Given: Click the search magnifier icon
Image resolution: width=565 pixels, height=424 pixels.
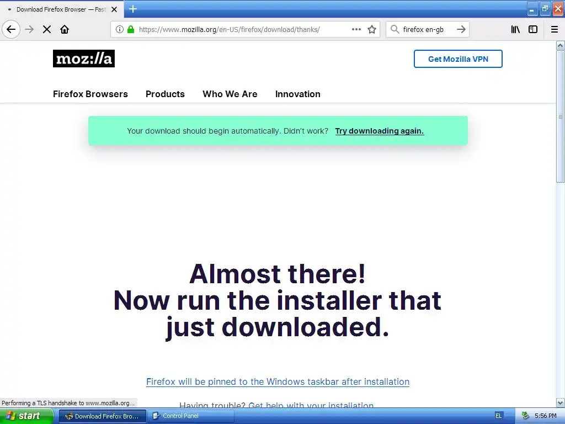Looking at the screenshot, I should tap(395, 30).
